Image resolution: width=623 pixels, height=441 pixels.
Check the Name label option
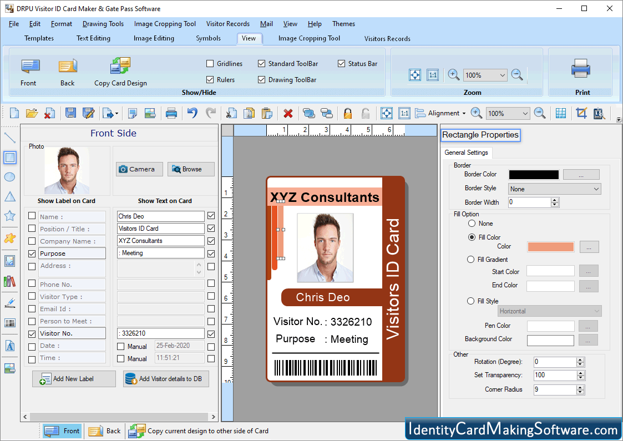(32, 216)
